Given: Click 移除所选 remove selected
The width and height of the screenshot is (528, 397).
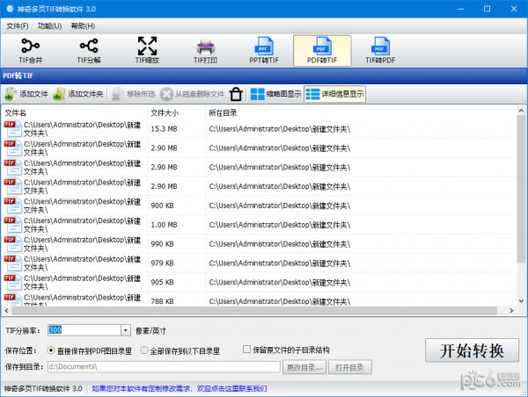Looking at the screenshot, I should click(134, 94).
